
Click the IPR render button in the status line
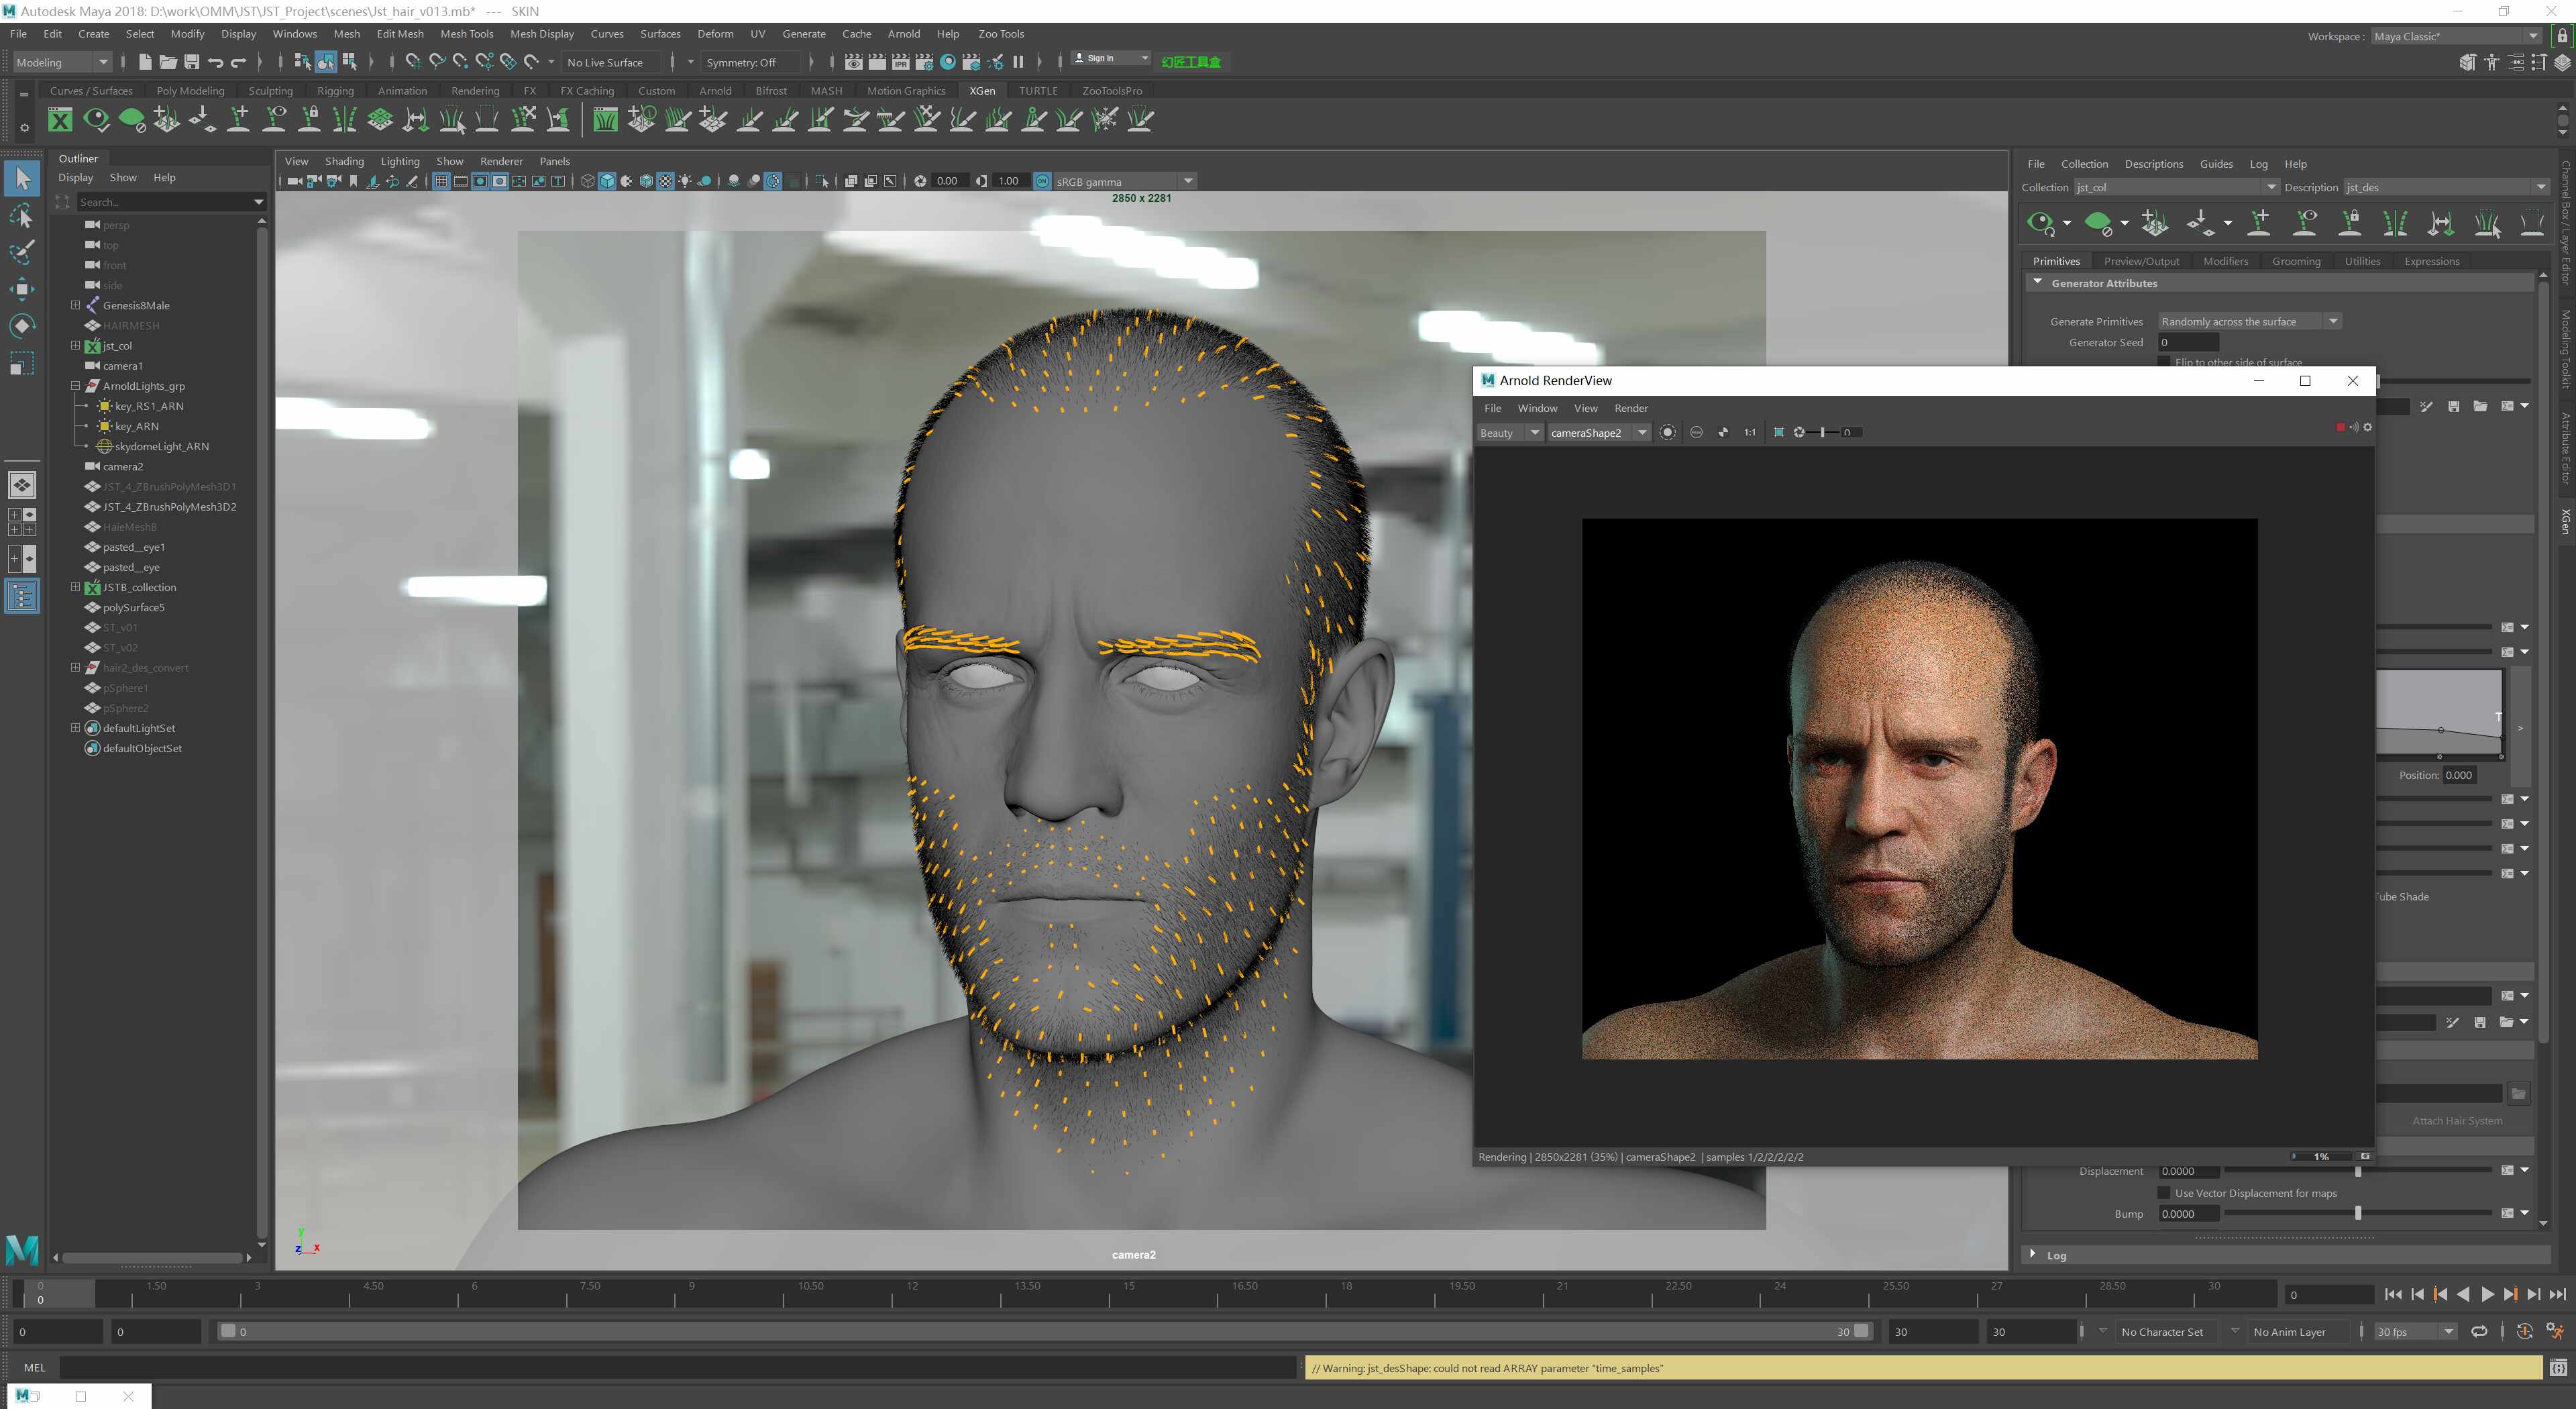pyautogui.click(x=900, y=62)
